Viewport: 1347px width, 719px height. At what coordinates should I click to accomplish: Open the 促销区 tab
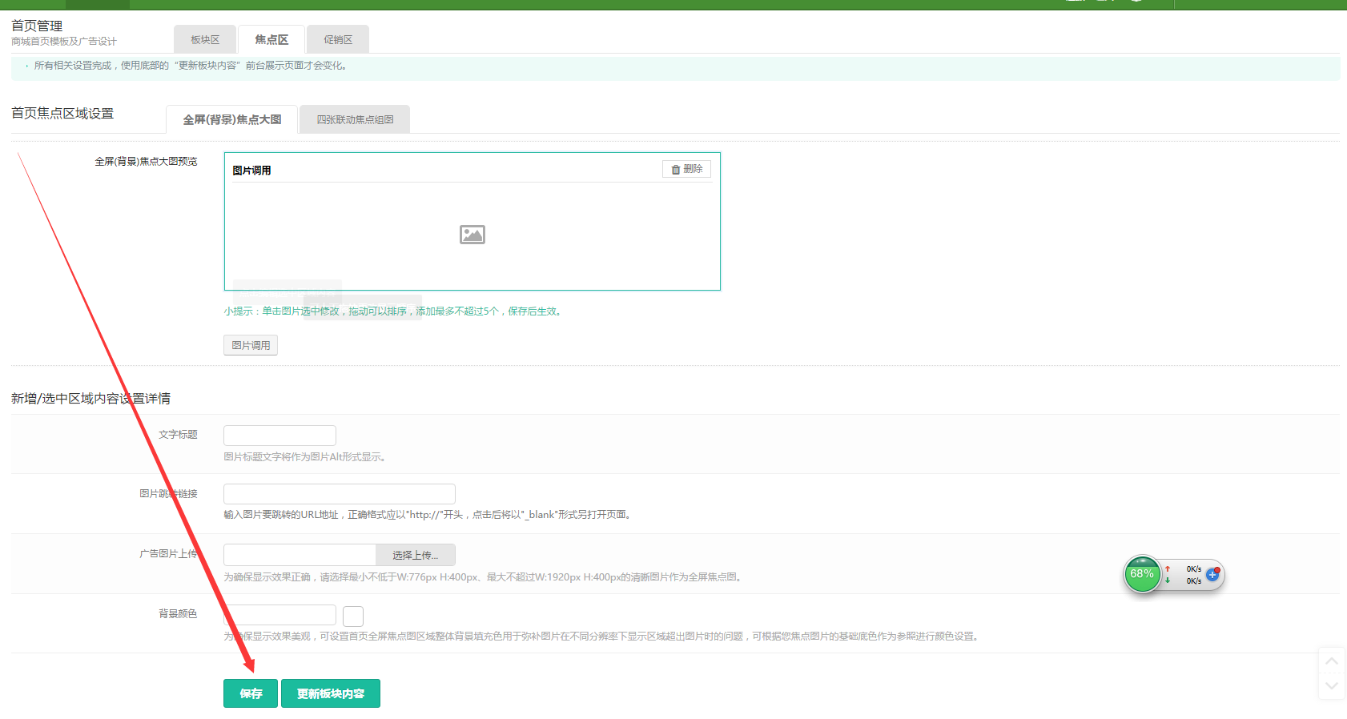coord(338,39)
